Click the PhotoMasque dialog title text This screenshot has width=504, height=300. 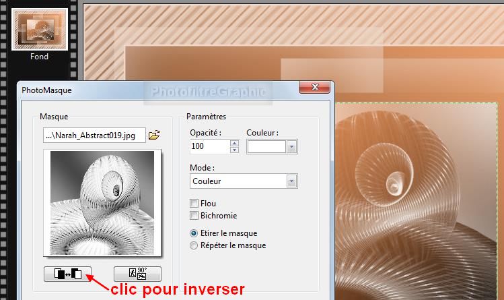[x=46, y=90]
